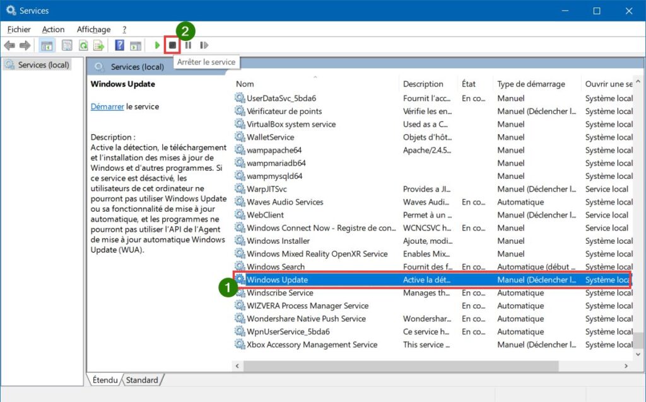Refresh the services list

83,45
